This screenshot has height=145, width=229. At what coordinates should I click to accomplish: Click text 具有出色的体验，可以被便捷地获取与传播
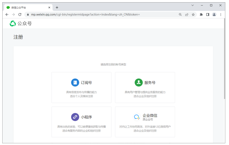point(81,127)
